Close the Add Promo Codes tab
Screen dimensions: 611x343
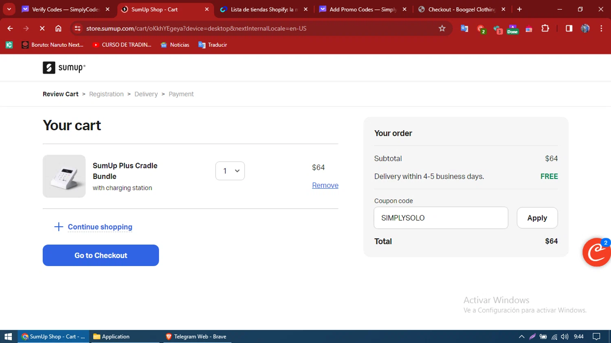pos(404,9)
